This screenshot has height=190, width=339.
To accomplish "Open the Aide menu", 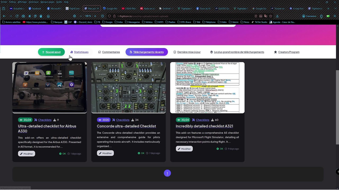I will point(66,2).
